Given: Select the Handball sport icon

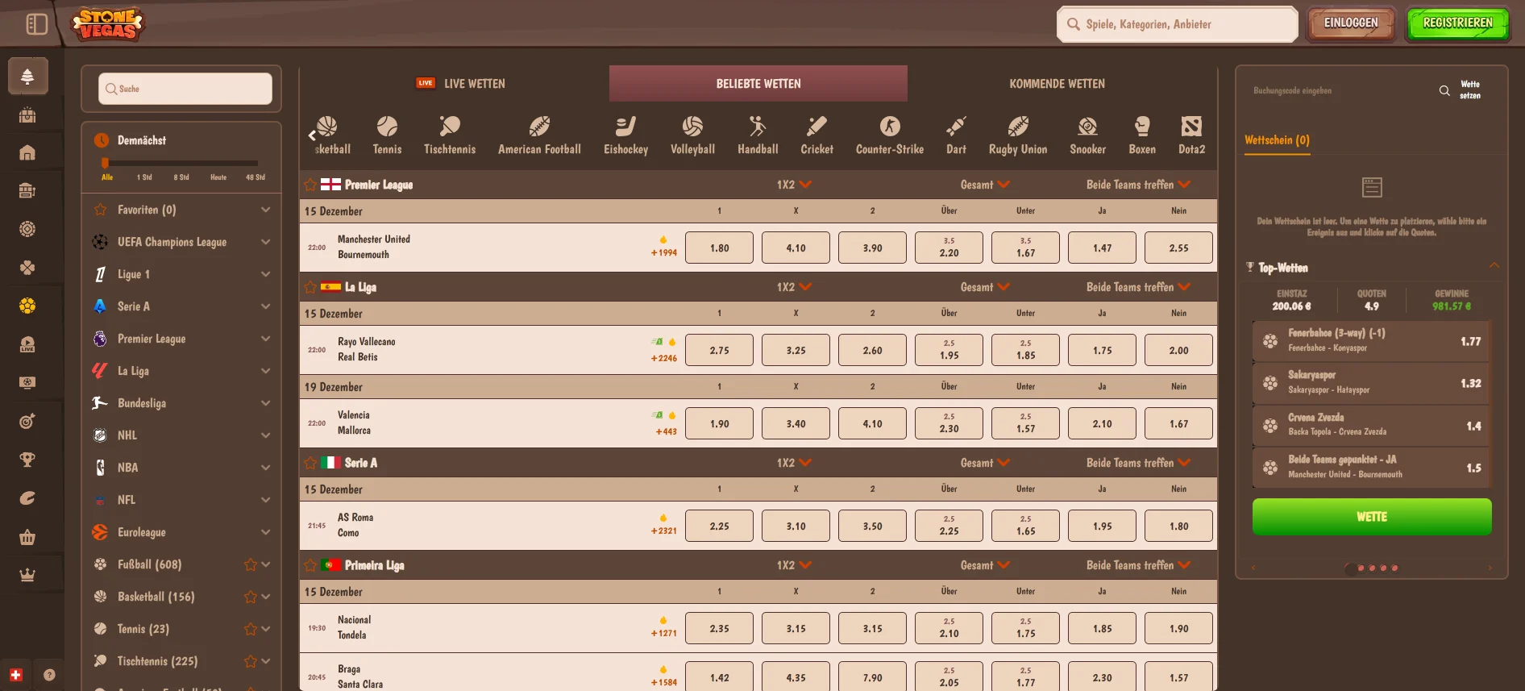Looking at the screenshot, I should tap(758, 135).
